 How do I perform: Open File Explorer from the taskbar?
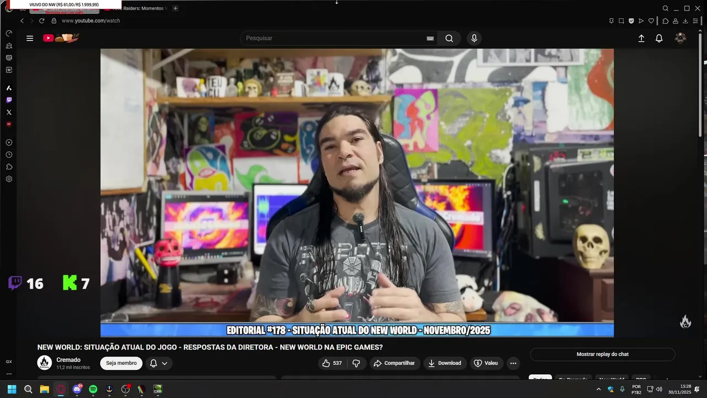click(x=44, y=389)
